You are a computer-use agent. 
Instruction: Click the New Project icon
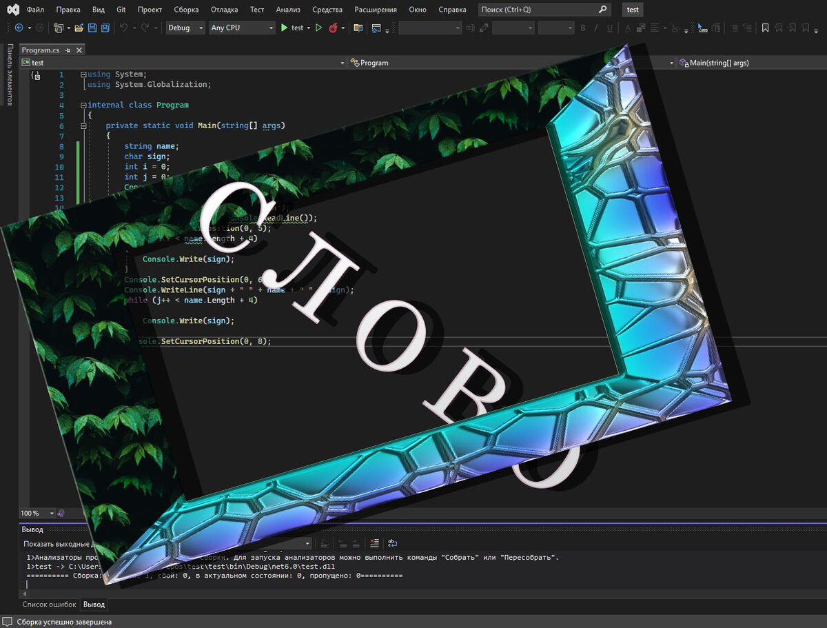[x=59, y=28]
